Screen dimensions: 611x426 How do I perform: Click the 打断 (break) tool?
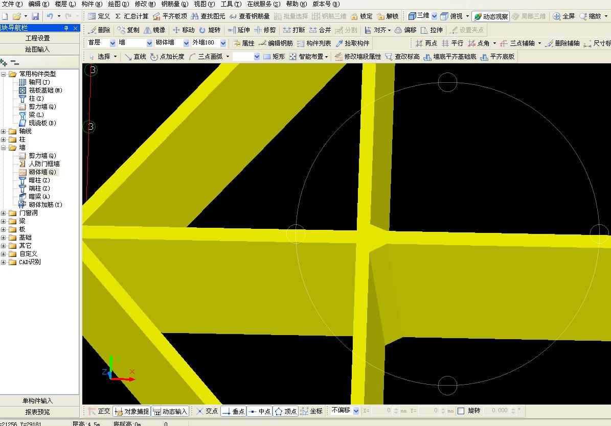coord(294,30)
